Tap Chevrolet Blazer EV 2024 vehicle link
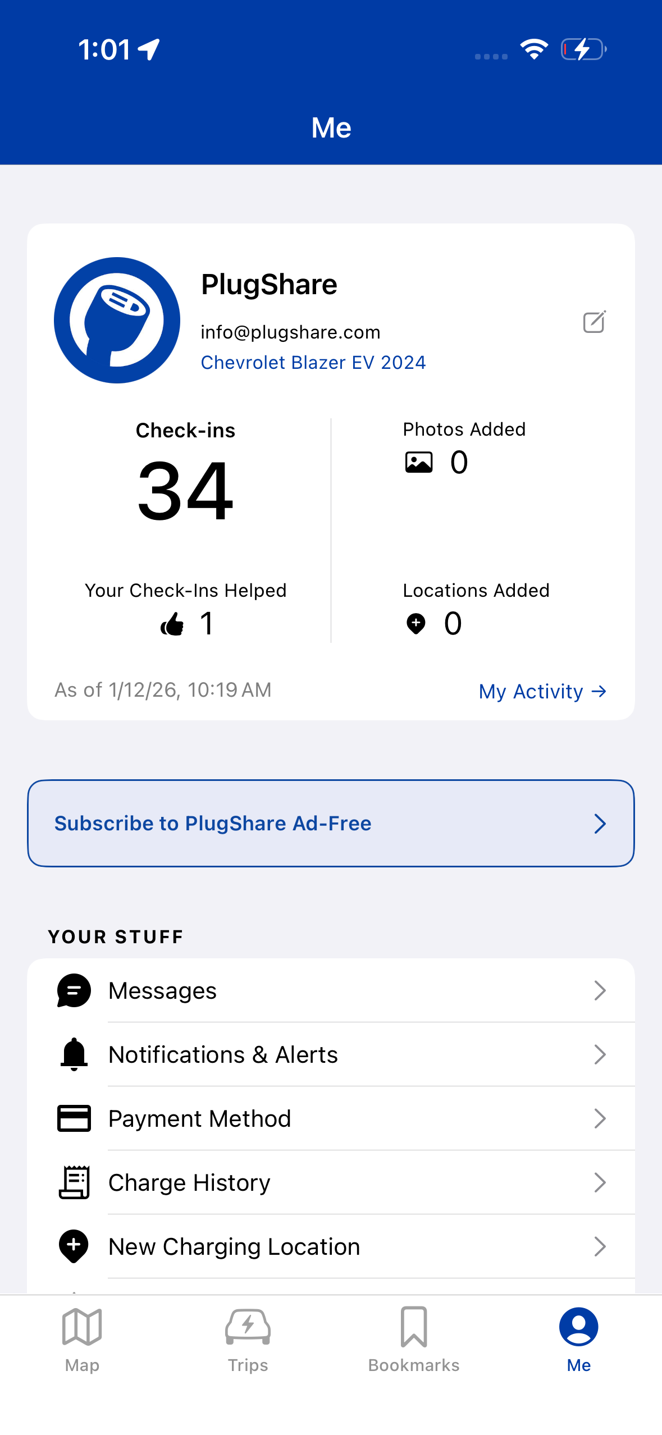Screen dimensions: 662x1435 (x=313, y=363)
